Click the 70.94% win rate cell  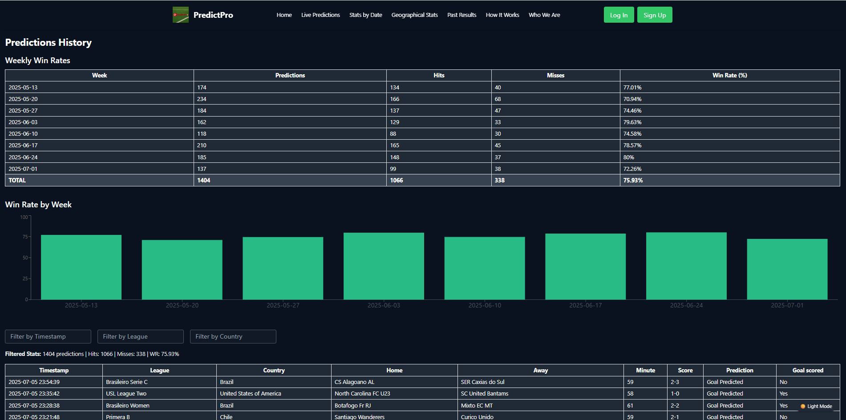coord(730,99)
